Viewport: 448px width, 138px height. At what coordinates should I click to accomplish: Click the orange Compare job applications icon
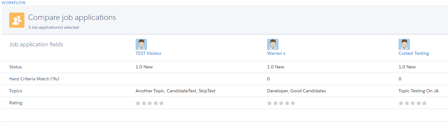coord(17,20)
